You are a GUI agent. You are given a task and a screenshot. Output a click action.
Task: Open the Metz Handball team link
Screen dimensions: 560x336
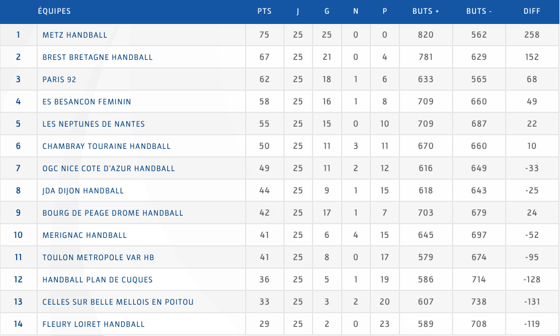pos(75,35)
